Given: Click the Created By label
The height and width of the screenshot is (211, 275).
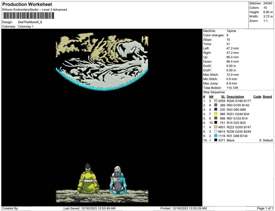Looking at the screenshot, I should pos(10,208).
